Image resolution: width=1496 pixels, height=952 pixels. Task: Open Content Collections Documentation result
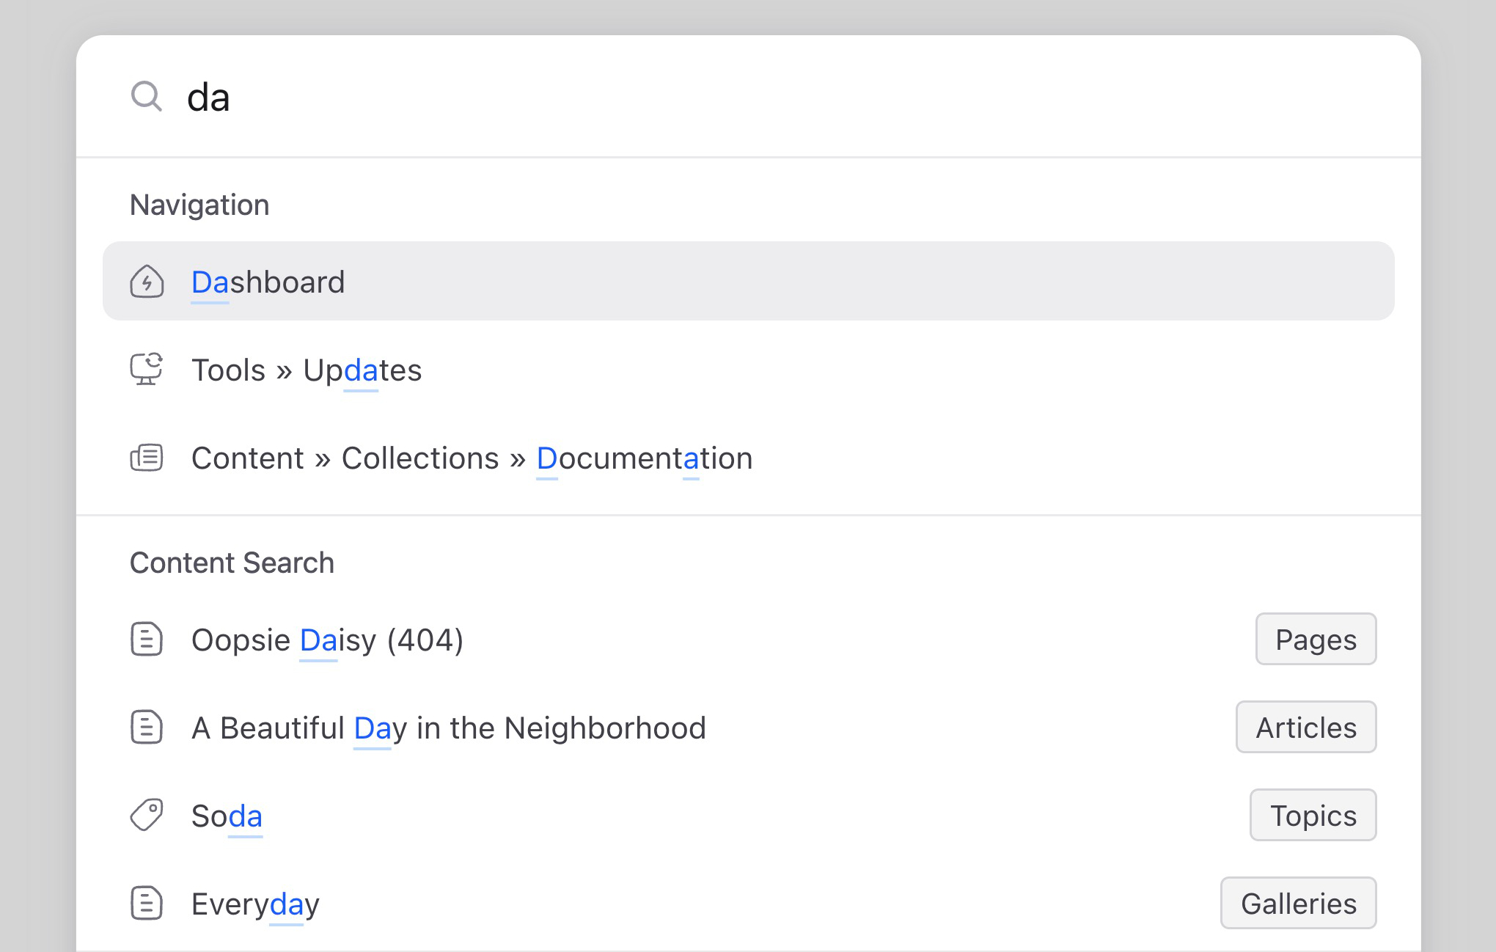[472, 458]
